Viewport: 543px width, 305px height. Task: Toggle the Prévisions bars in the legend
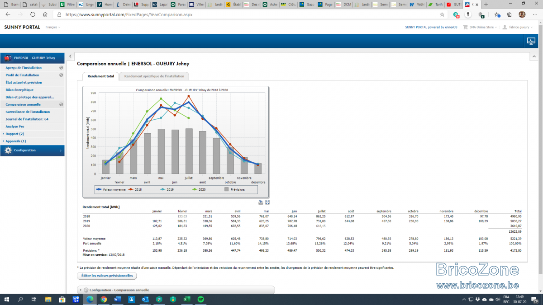[x=235, y=189]
